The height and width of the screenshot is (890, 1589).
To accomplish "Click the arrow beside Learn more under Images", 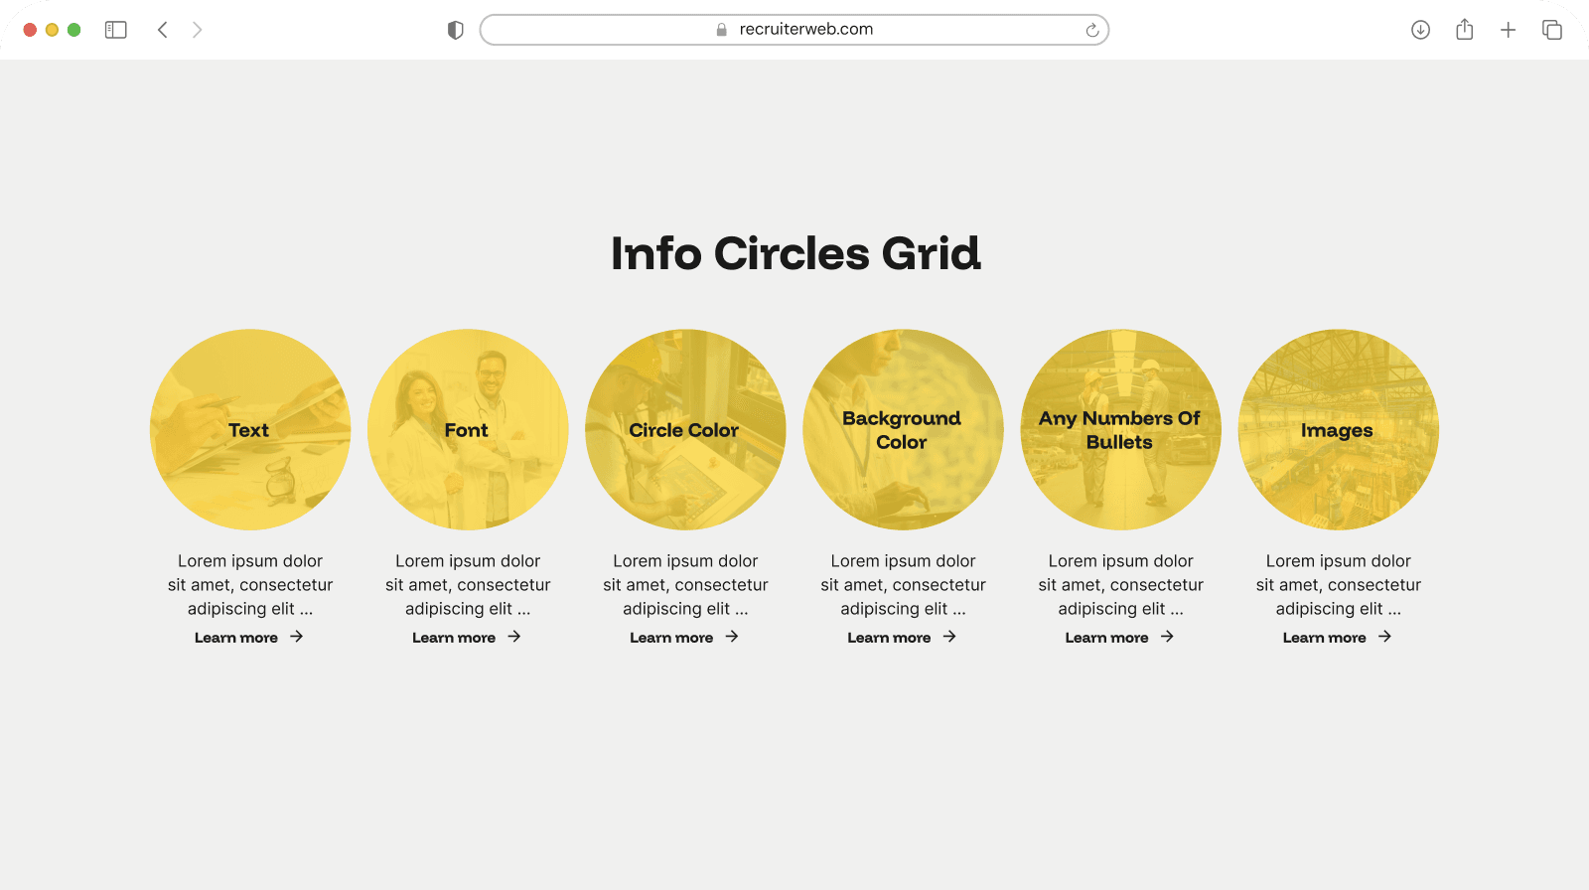I will 1384,637.
